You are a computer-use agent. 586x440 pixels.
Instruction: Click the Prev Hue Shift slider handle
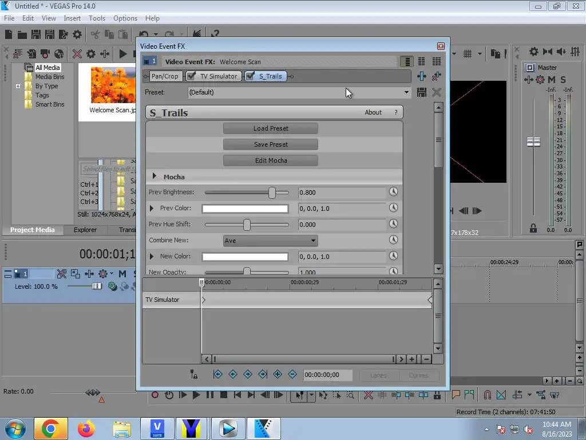pos(247,225)
